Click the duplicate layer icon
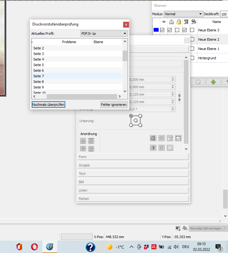 point(198,82)
